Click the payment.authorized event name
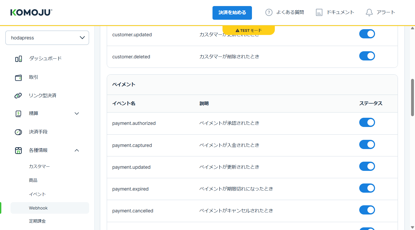415x230 pixels. coord(134,123)
